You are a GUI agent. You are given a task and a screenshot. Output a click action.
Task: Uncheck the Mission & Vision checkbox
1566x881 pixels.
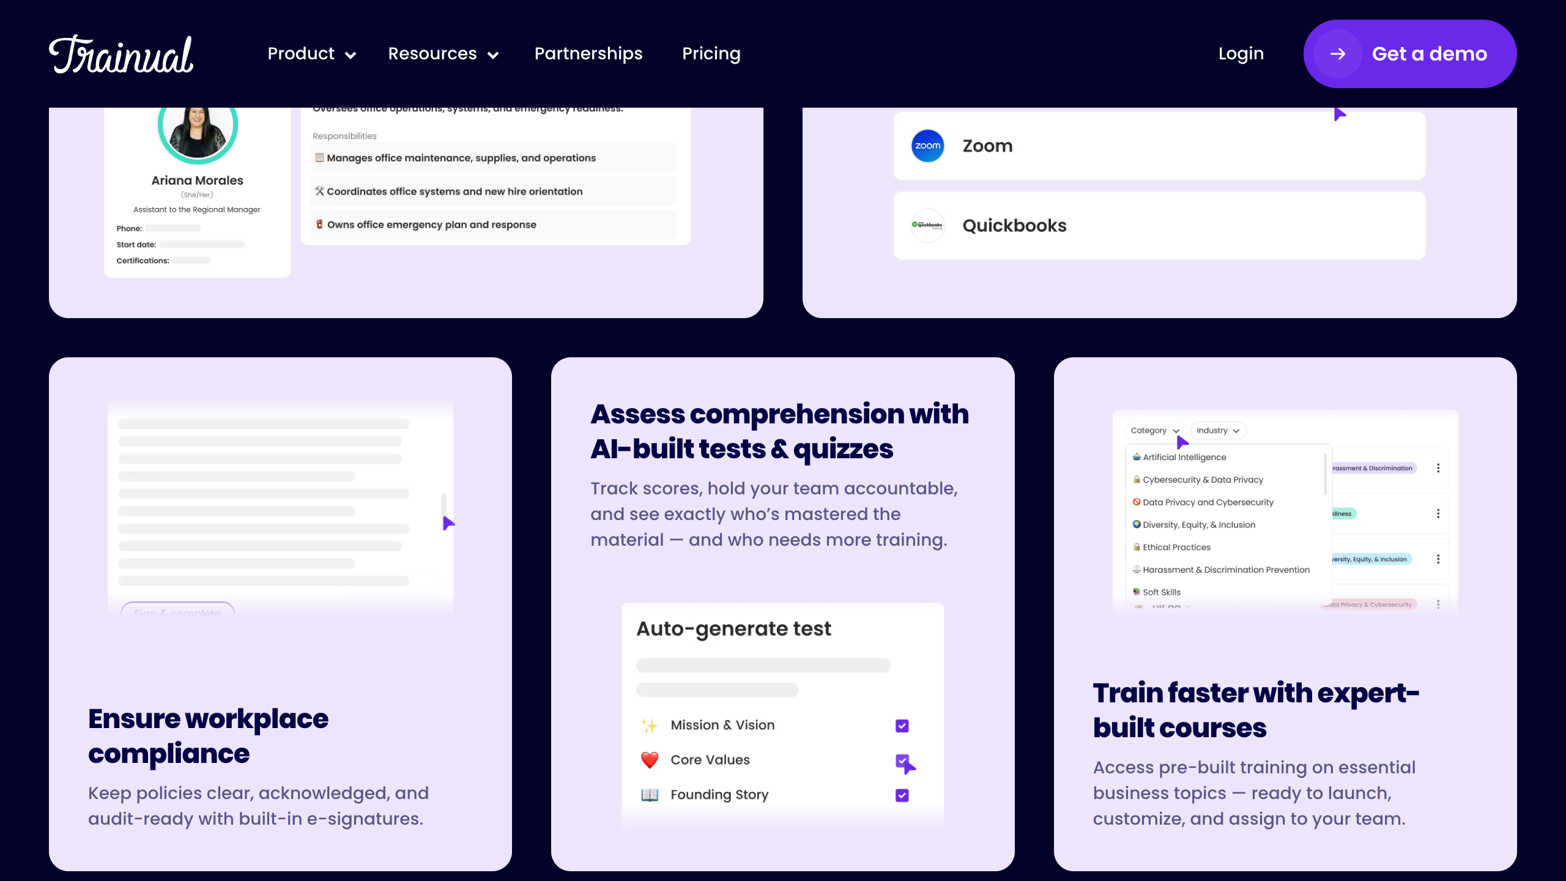click(901, 726)
